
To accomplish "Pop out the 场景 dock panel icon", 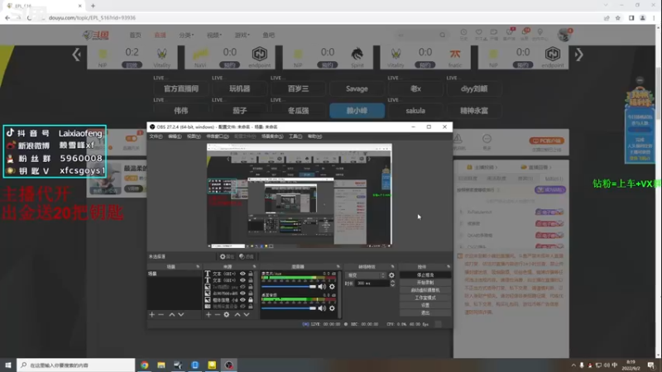I will pyautogui.click(x=198, y=266).
